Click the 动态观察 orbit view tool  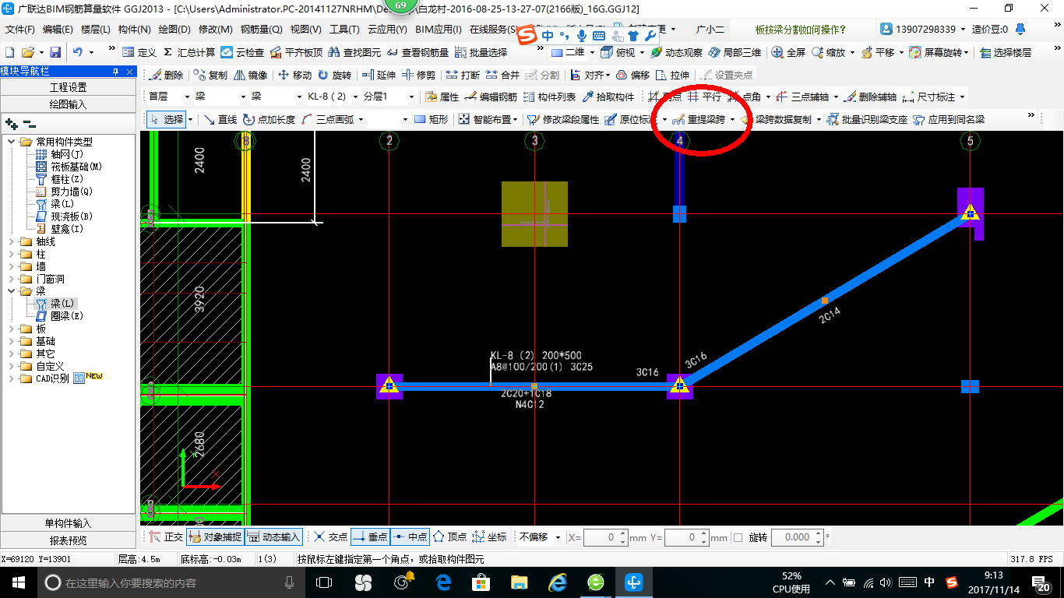click(x=676, y=52)
